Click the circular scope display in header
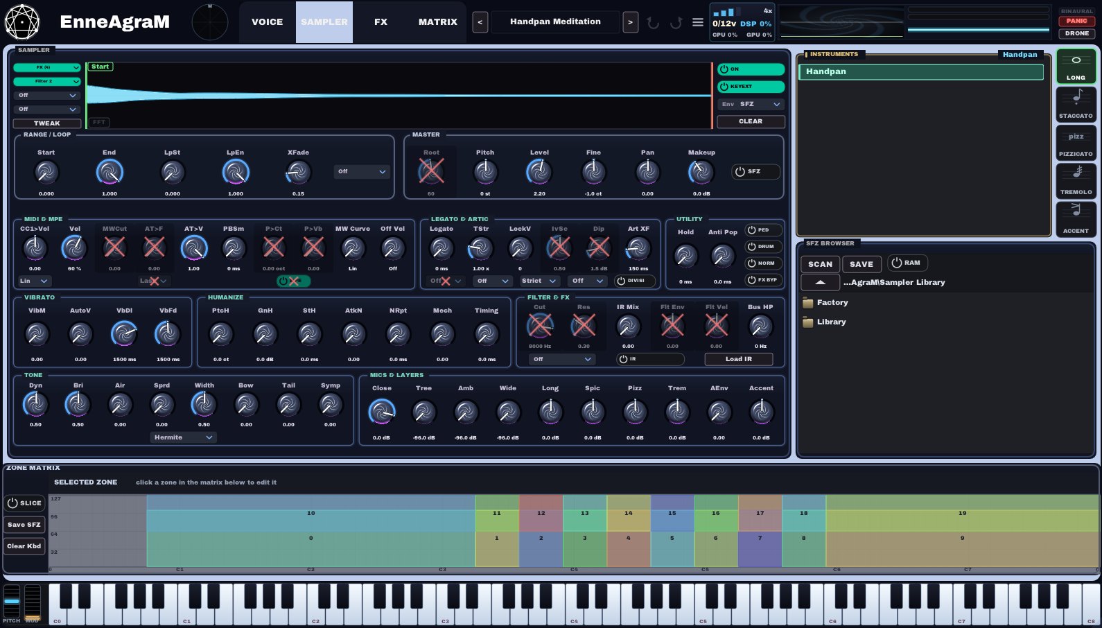This screenshot has height=628, width=1102. click(209, 22)
